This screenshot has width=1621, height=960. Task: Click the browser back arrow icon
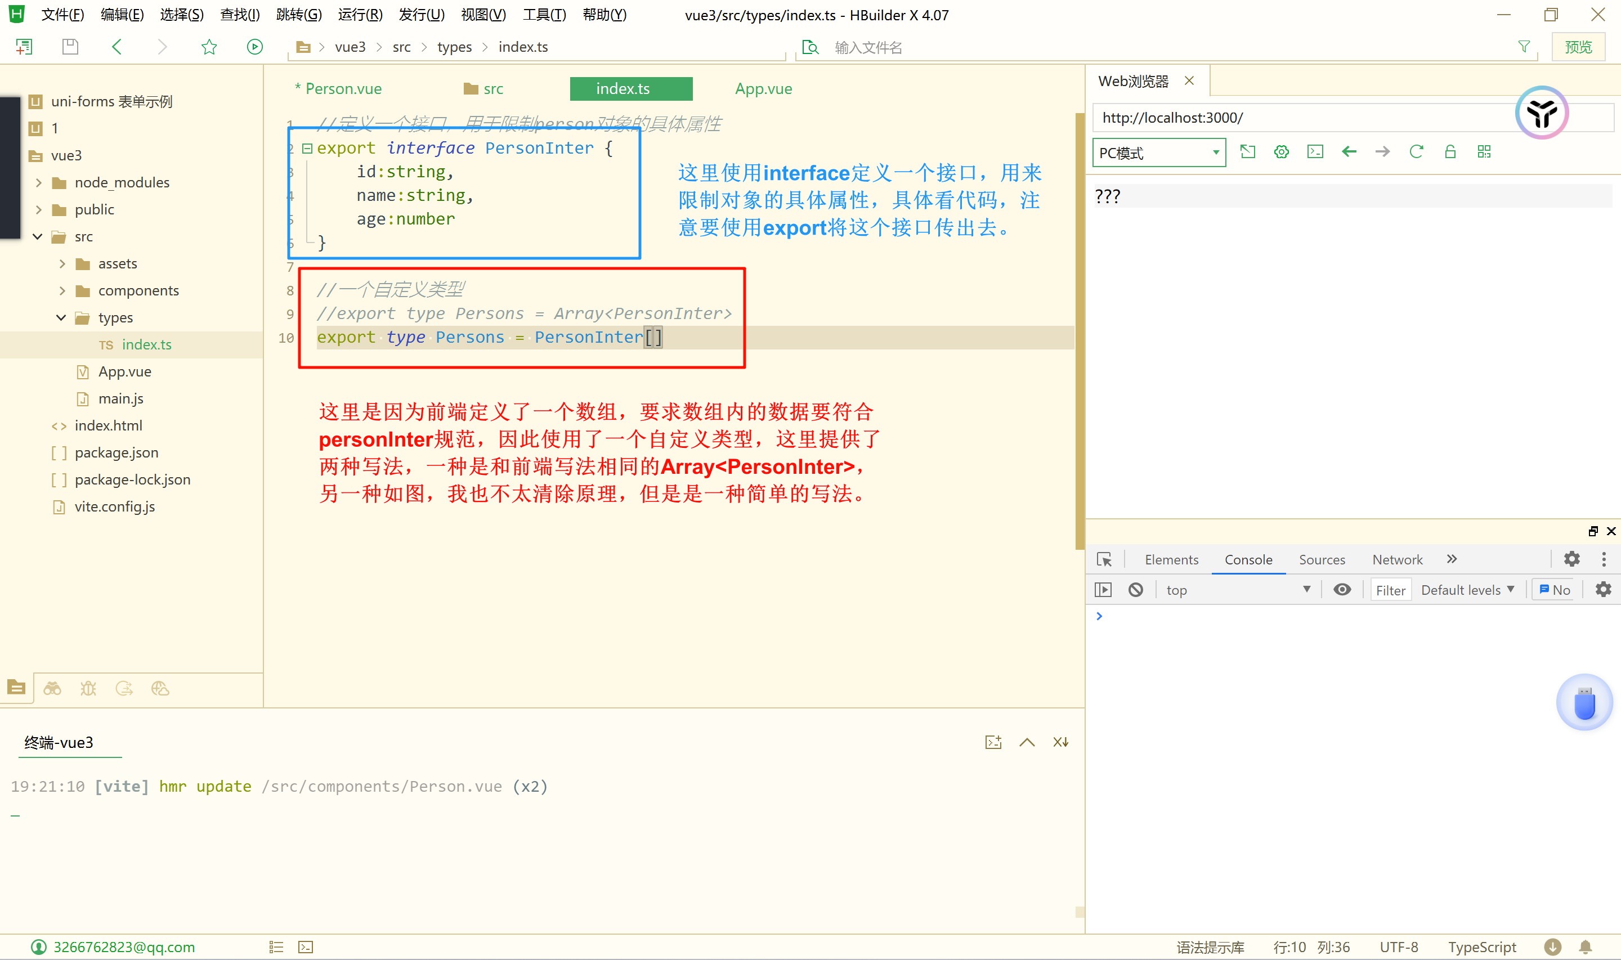(1349, 152)
